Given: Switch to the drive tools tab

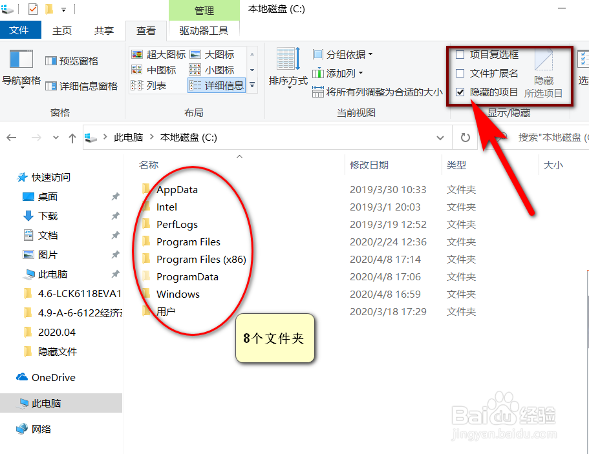Looking at the screenshot, I should pyautogui.click(x=202, y=30).
